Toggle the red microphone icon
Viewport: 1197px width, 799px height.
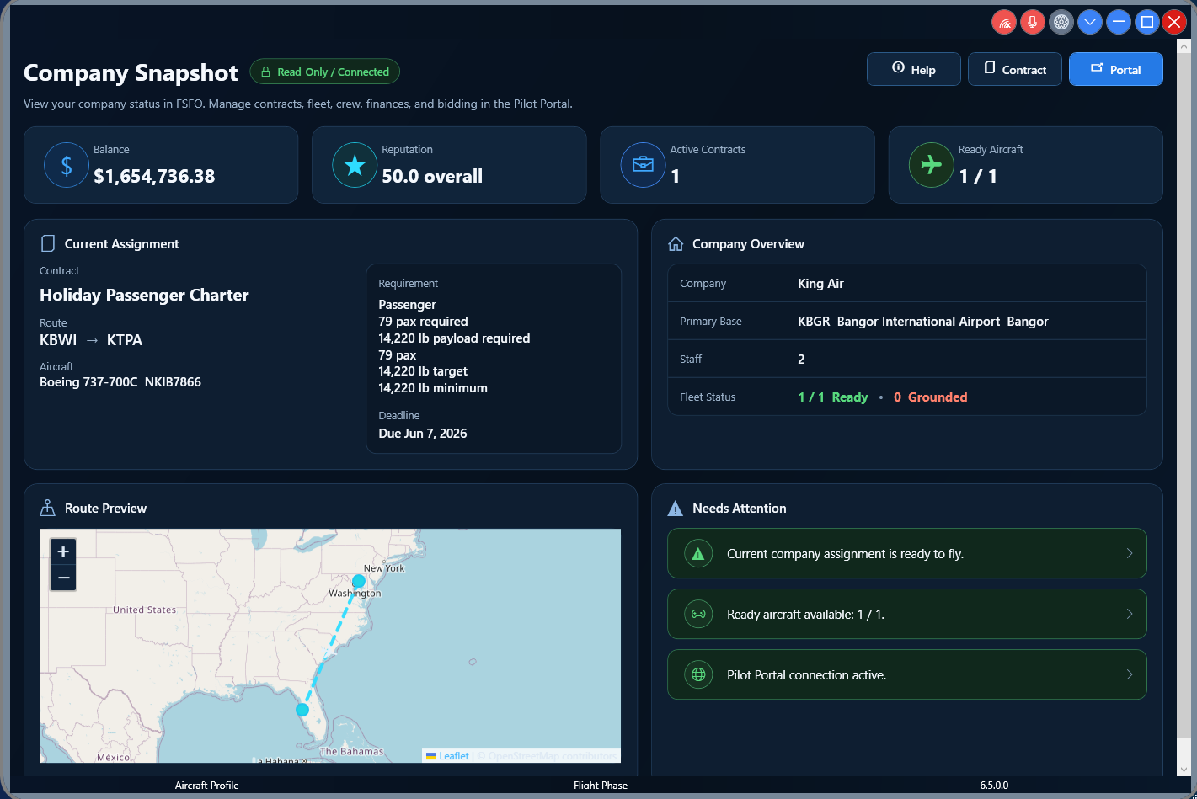coord(1033,23)
